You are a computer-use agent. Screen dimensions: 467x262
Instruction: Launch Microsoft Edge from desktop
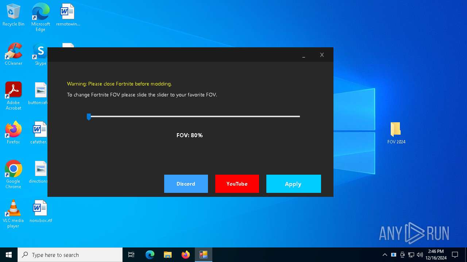40,17
